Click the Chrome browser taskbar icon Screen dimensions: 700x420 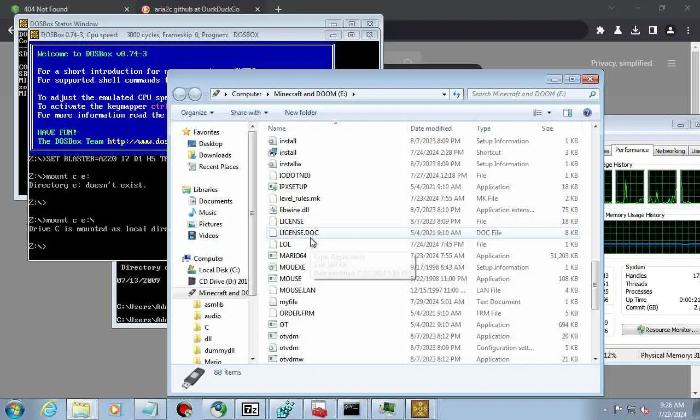point(219,409)
